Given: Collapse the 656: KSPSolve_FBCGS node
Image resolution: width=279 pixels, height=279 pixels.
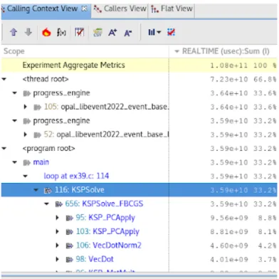Looking at the screenshot, I should [47, 204].
